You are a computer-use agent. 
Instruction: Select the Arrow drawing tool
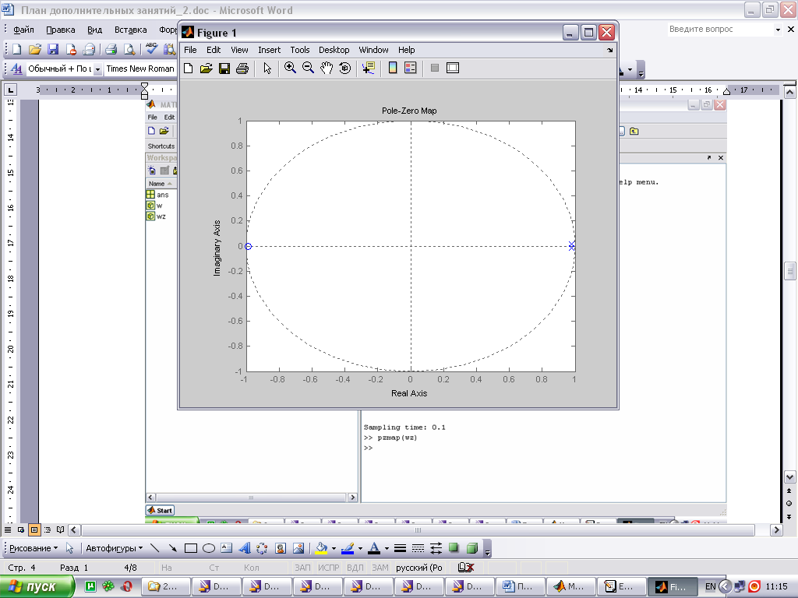click(x=173, y=548)
